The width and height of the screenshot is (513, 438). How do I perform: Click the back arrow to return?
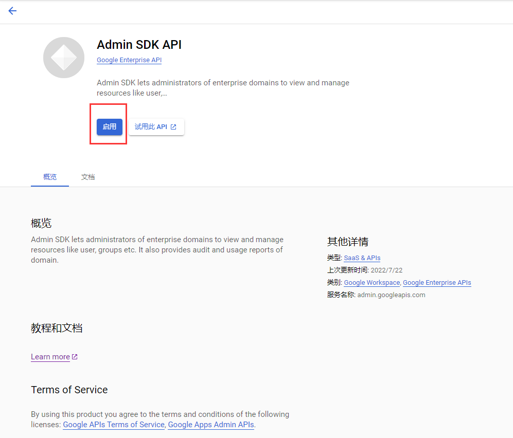coord(12,11)
